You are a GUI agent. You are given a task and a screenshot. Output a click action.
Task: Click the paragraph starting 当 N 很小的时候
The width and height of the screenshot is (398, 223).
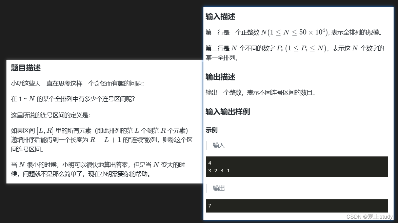pyautogui.click(x=98, y=169)
